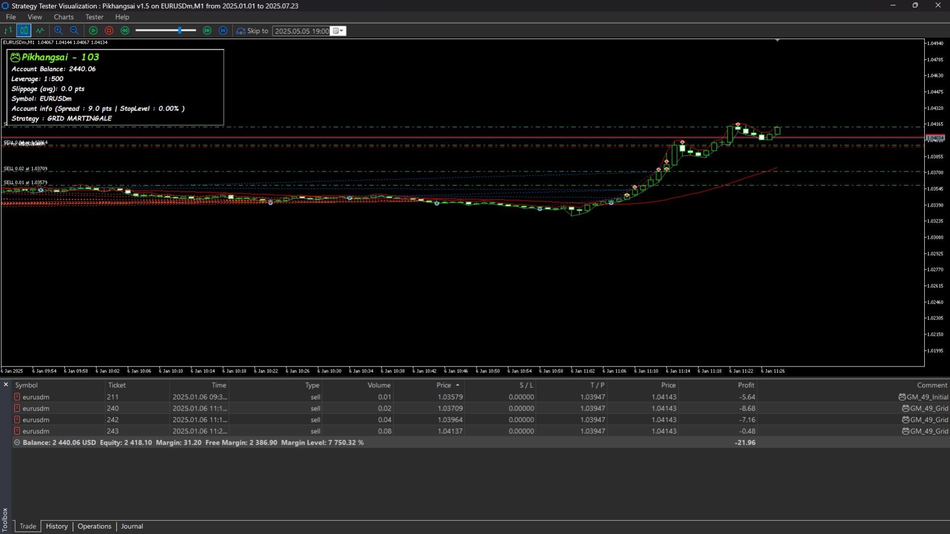Open the Journal tab
The width and height of the screenshot is (950, 534).
[132, 526]
